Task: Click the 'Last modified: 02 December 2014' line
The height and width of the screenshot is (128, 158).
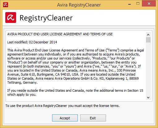Action: [x=32, y=42]
